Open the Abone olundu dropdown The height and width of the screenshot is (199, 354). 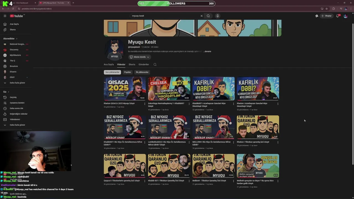[x=139, y=57]
